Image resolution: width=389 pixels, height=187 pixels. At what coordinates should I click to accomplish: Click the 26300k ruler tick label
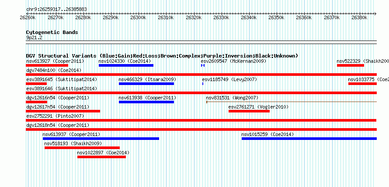[139, 17]
